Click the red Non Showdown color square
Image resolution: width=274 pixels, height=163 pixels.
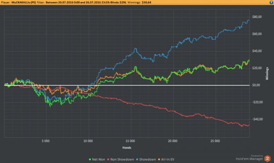(x=108, y=159)
